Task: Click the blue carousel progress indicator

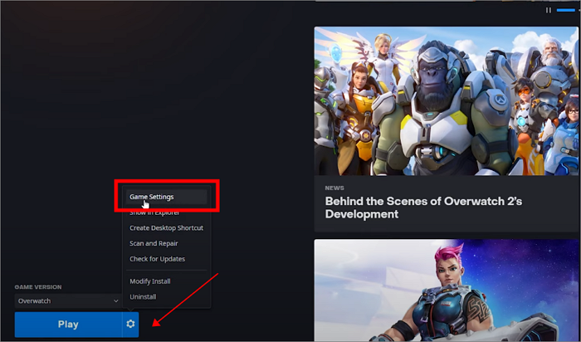Action: coord(566,10)
